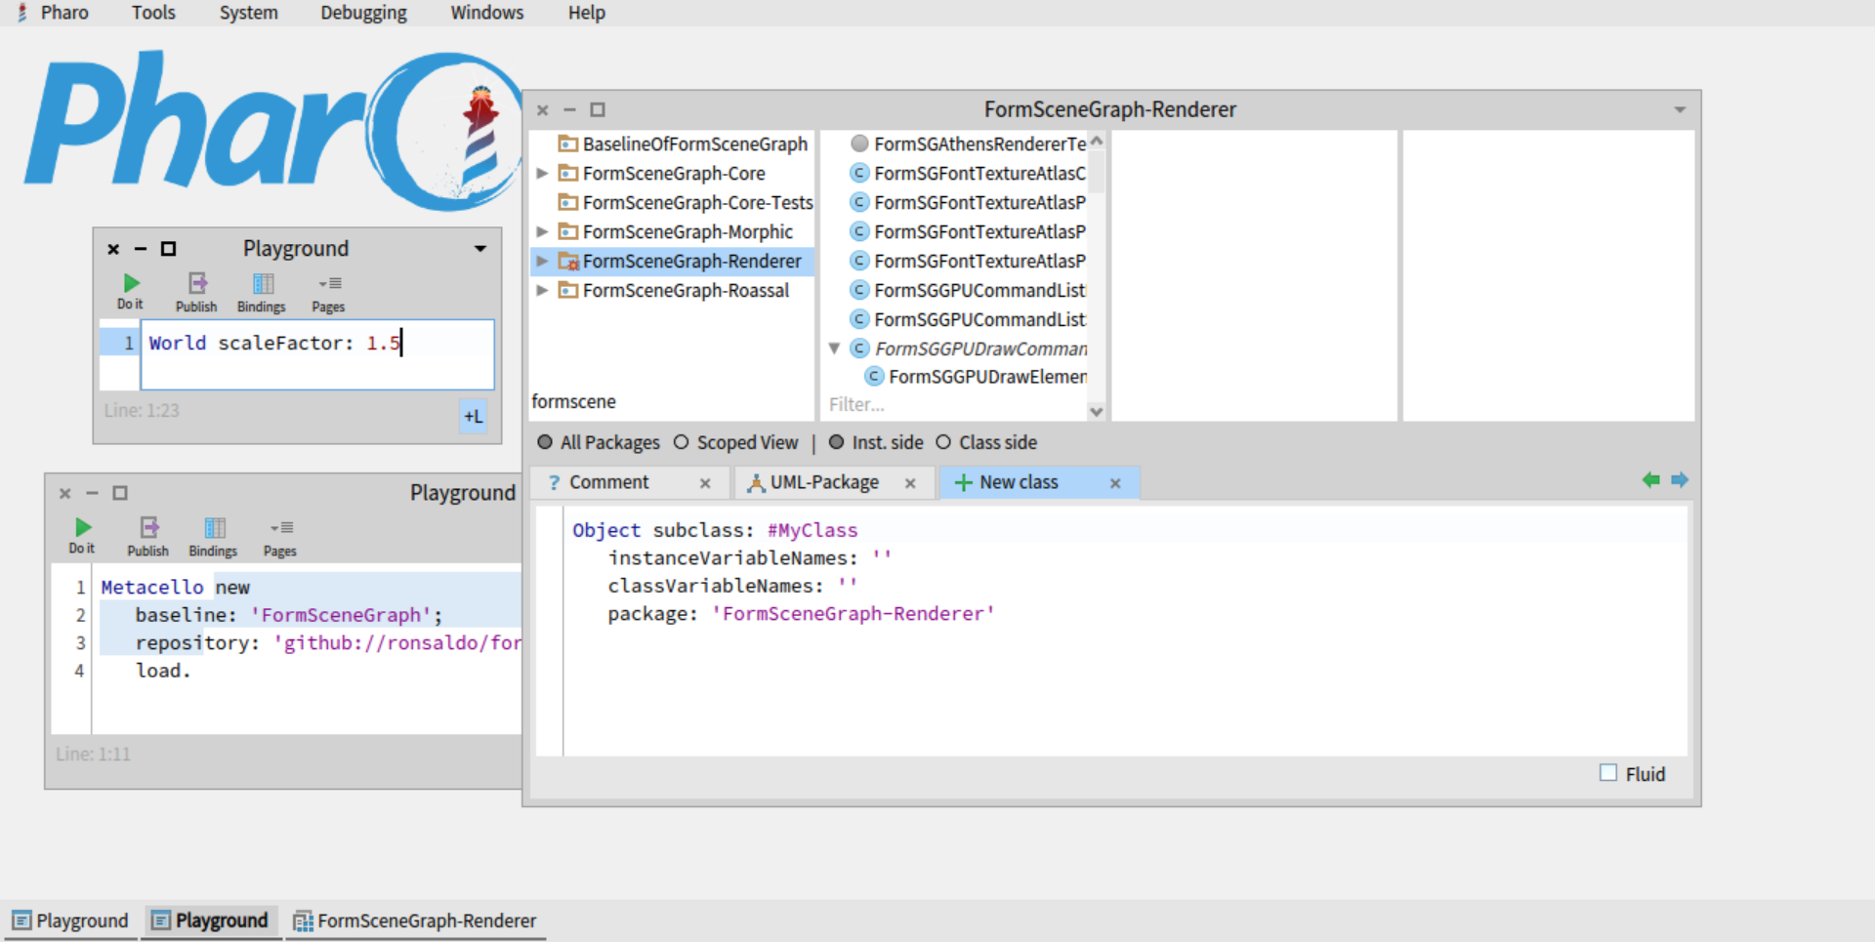Click the "baseline: 'FormSceneGraph'" code line

coord(288,615)
